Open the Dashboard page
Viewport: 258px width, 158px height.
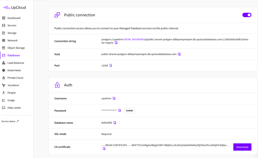coord(14,18)
